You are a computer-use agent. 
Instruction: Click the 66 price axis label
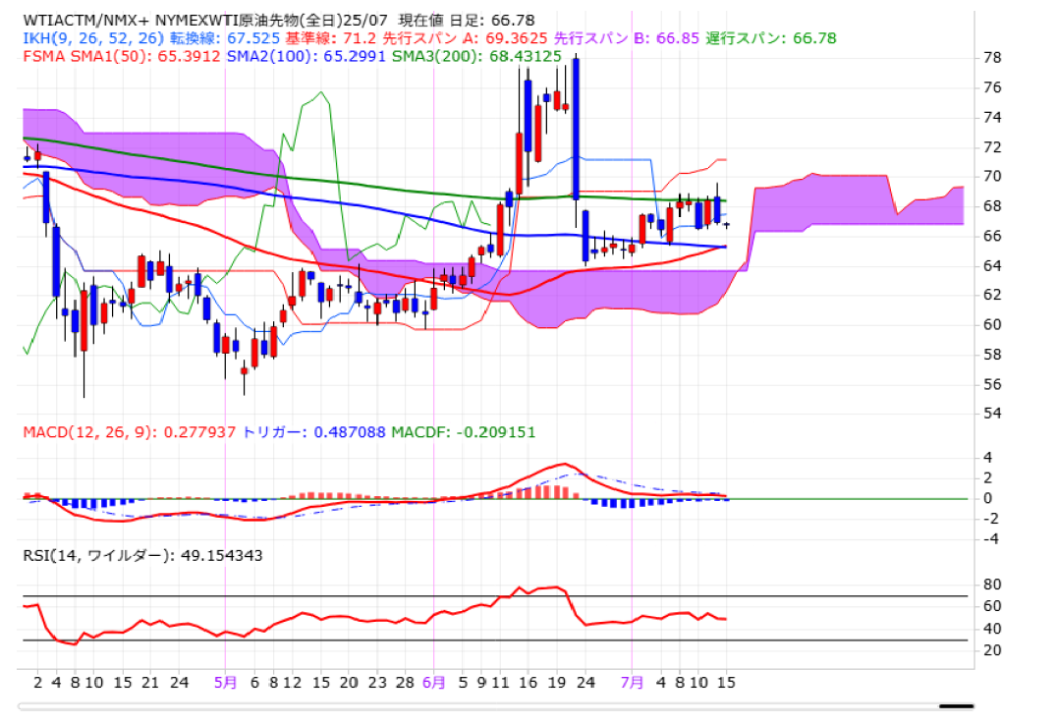(x=992, y=236)
